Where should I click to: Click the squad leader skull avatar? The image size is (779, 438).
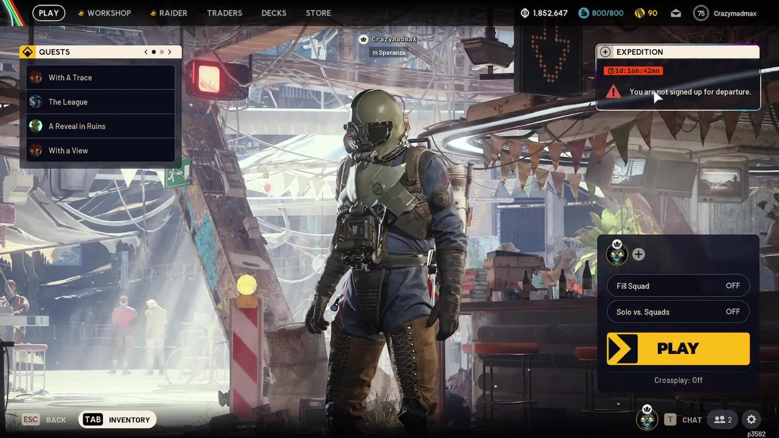click(617, 254)
